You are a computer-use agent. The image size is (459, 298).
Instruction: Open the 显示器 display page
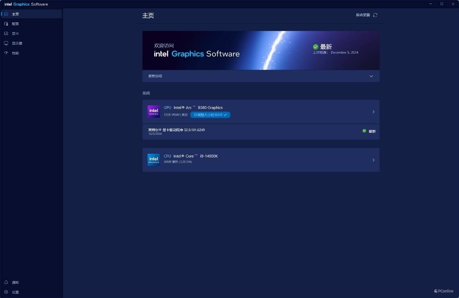coord(32,43)
